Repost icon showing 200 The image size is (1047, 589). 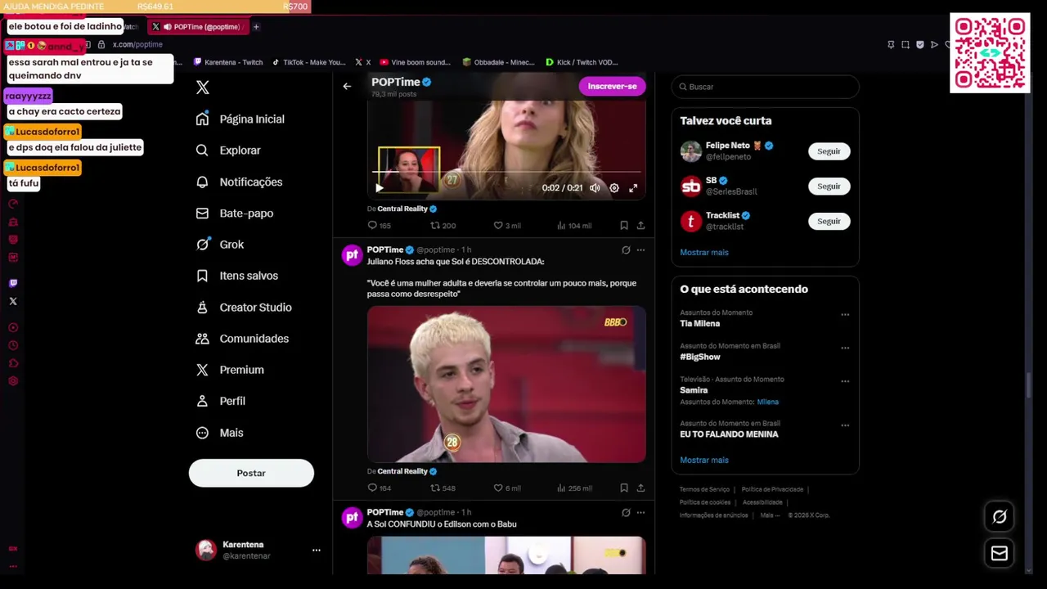(435, 225)
